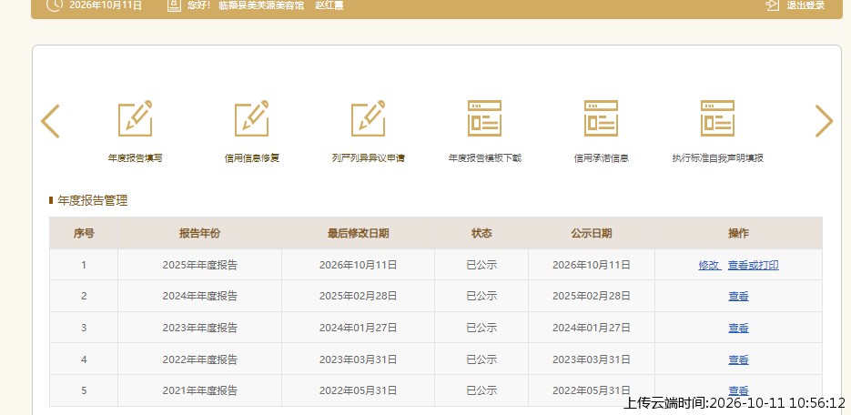Click the 公示日期 column header
This screenshot has width=851, height=415.
[x=592, y=233]
